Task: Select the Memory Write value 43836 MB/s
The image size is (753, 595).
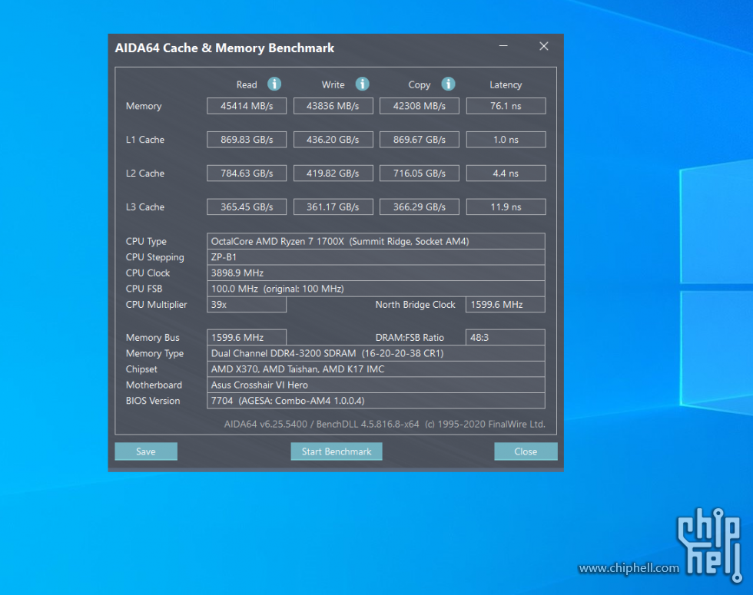Action: 333,106
